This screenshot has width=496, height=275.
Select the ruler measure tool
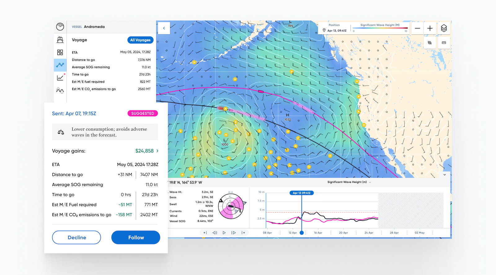point(444,43)
